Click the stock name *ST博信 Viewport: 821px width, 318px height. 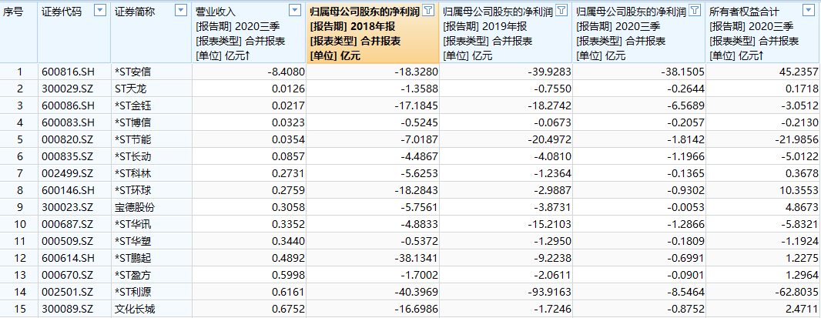point(133,123)
